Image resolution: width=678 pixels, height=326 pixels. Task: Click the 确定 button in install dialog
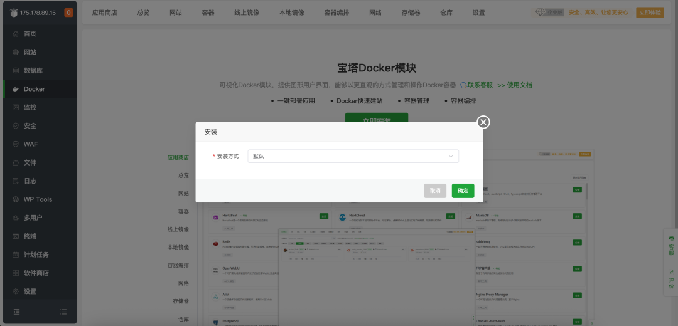click(x=463, y=191)
